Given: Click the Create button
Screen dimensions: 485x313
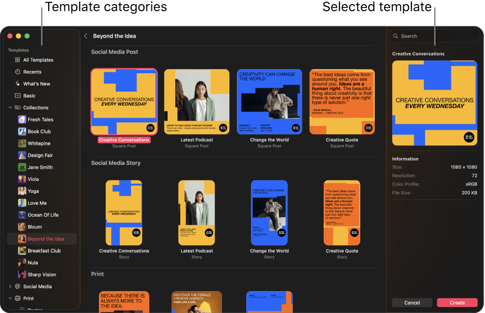Looking at the screenshot, I should [457, 303].
